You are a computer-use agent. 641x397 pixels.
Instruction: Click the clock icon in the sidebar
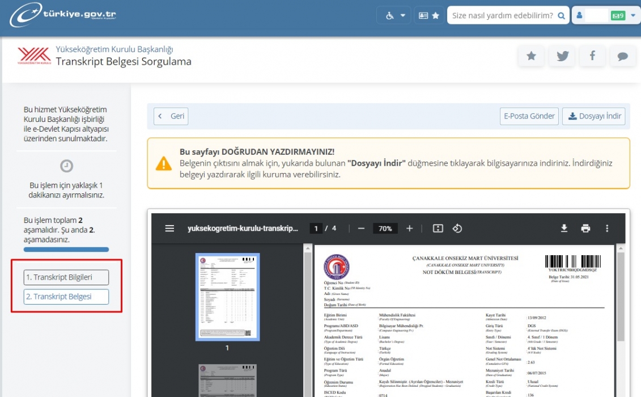pos(67,166)
